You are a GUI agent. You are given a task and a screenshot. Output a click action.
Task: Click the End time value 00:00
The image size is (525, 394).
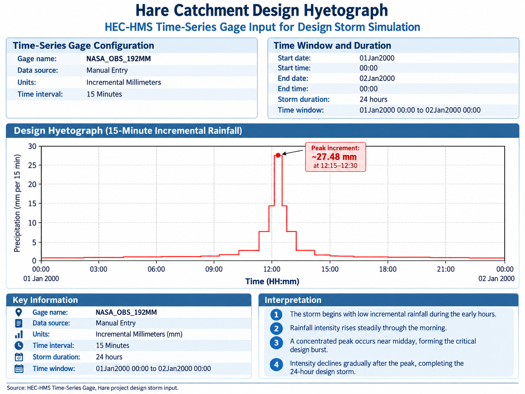(x=368, y=89)
